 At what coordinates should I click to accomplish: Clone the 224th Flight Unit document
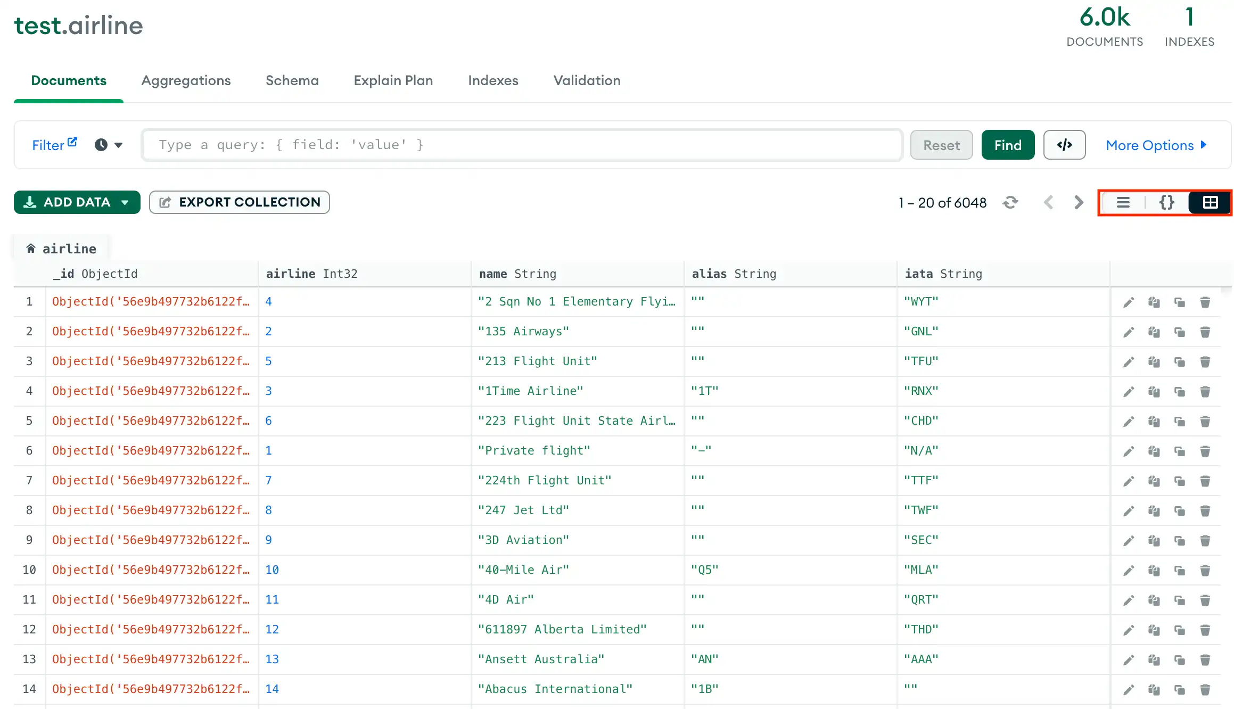[1180, 481]
